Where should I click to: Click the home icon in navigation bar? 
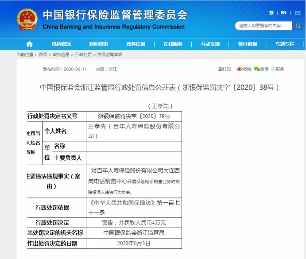(x=29, y=44)
